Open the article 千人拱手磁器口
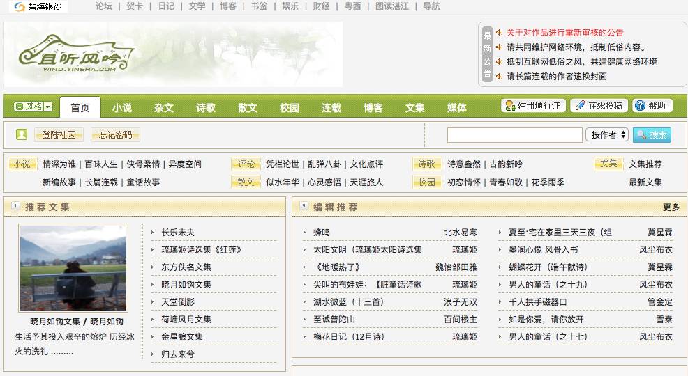 pos(537,302)
